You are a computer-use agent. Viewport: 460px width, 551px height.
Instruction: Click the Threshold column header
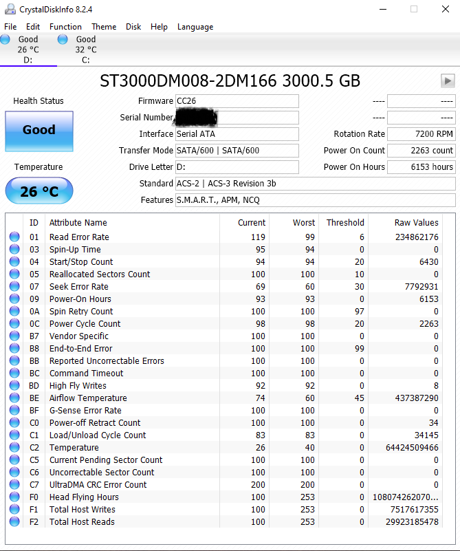click(345, 223)
